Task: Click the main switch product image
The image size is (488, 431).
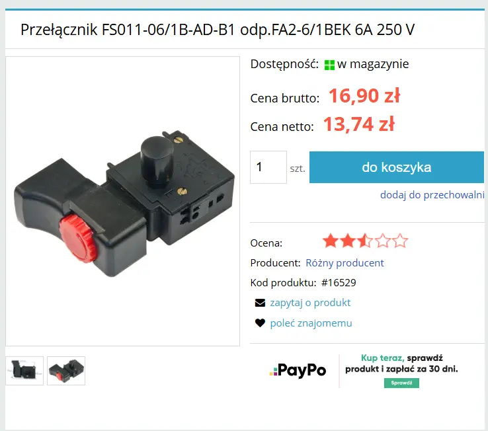Action: coord(122,201)
